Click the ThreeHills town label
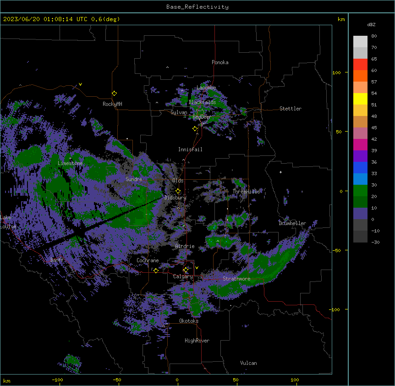 point(246,192)
